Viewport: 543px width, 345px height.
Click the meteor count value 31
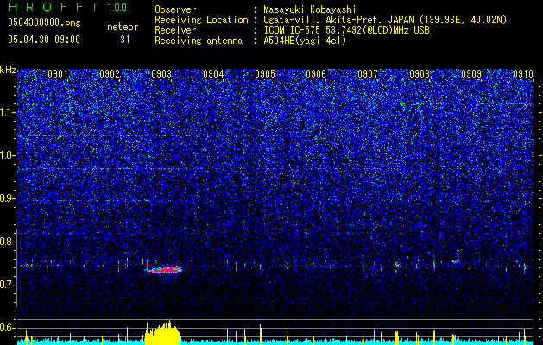pos(124,40)
